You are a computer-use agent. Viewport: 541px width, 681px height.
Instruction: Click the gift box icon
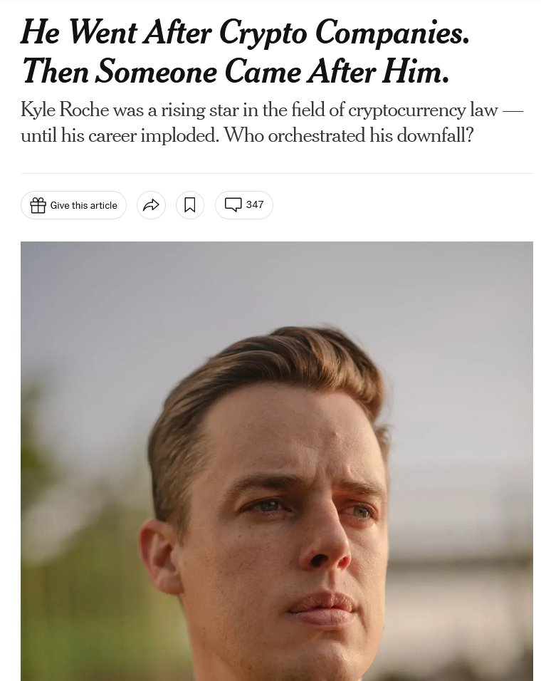tap(38, 205)
